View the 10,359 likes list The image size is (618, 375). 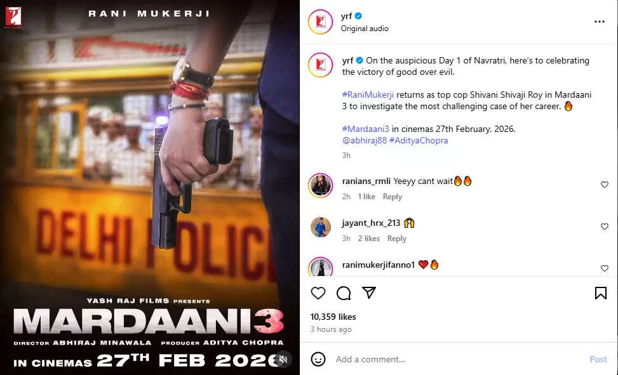click(333, 317)
